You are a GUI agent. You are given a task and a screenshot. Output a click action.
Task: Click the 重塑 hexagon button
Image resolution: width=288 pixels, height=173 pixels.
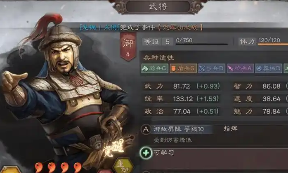(123, 166)
